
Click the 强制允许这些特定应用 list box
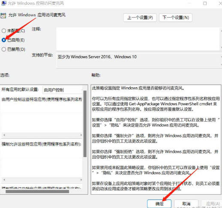pos(42,162)
